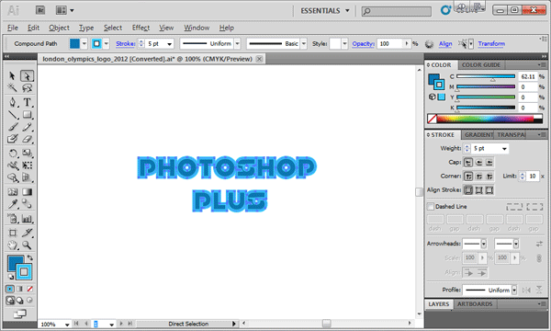Select the Pencil tool
The image size is (551, 331).
(27, 127)
